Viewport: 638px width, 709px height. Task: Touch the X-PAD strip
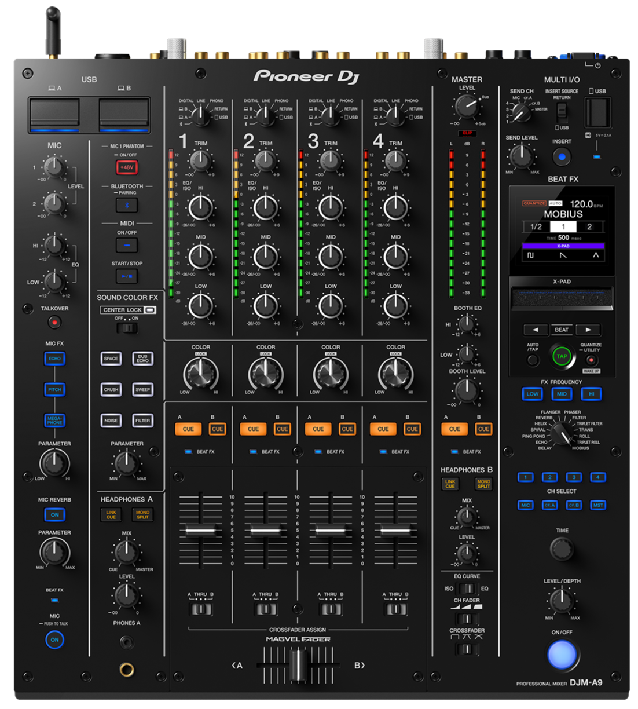click(x=562, y=298)
